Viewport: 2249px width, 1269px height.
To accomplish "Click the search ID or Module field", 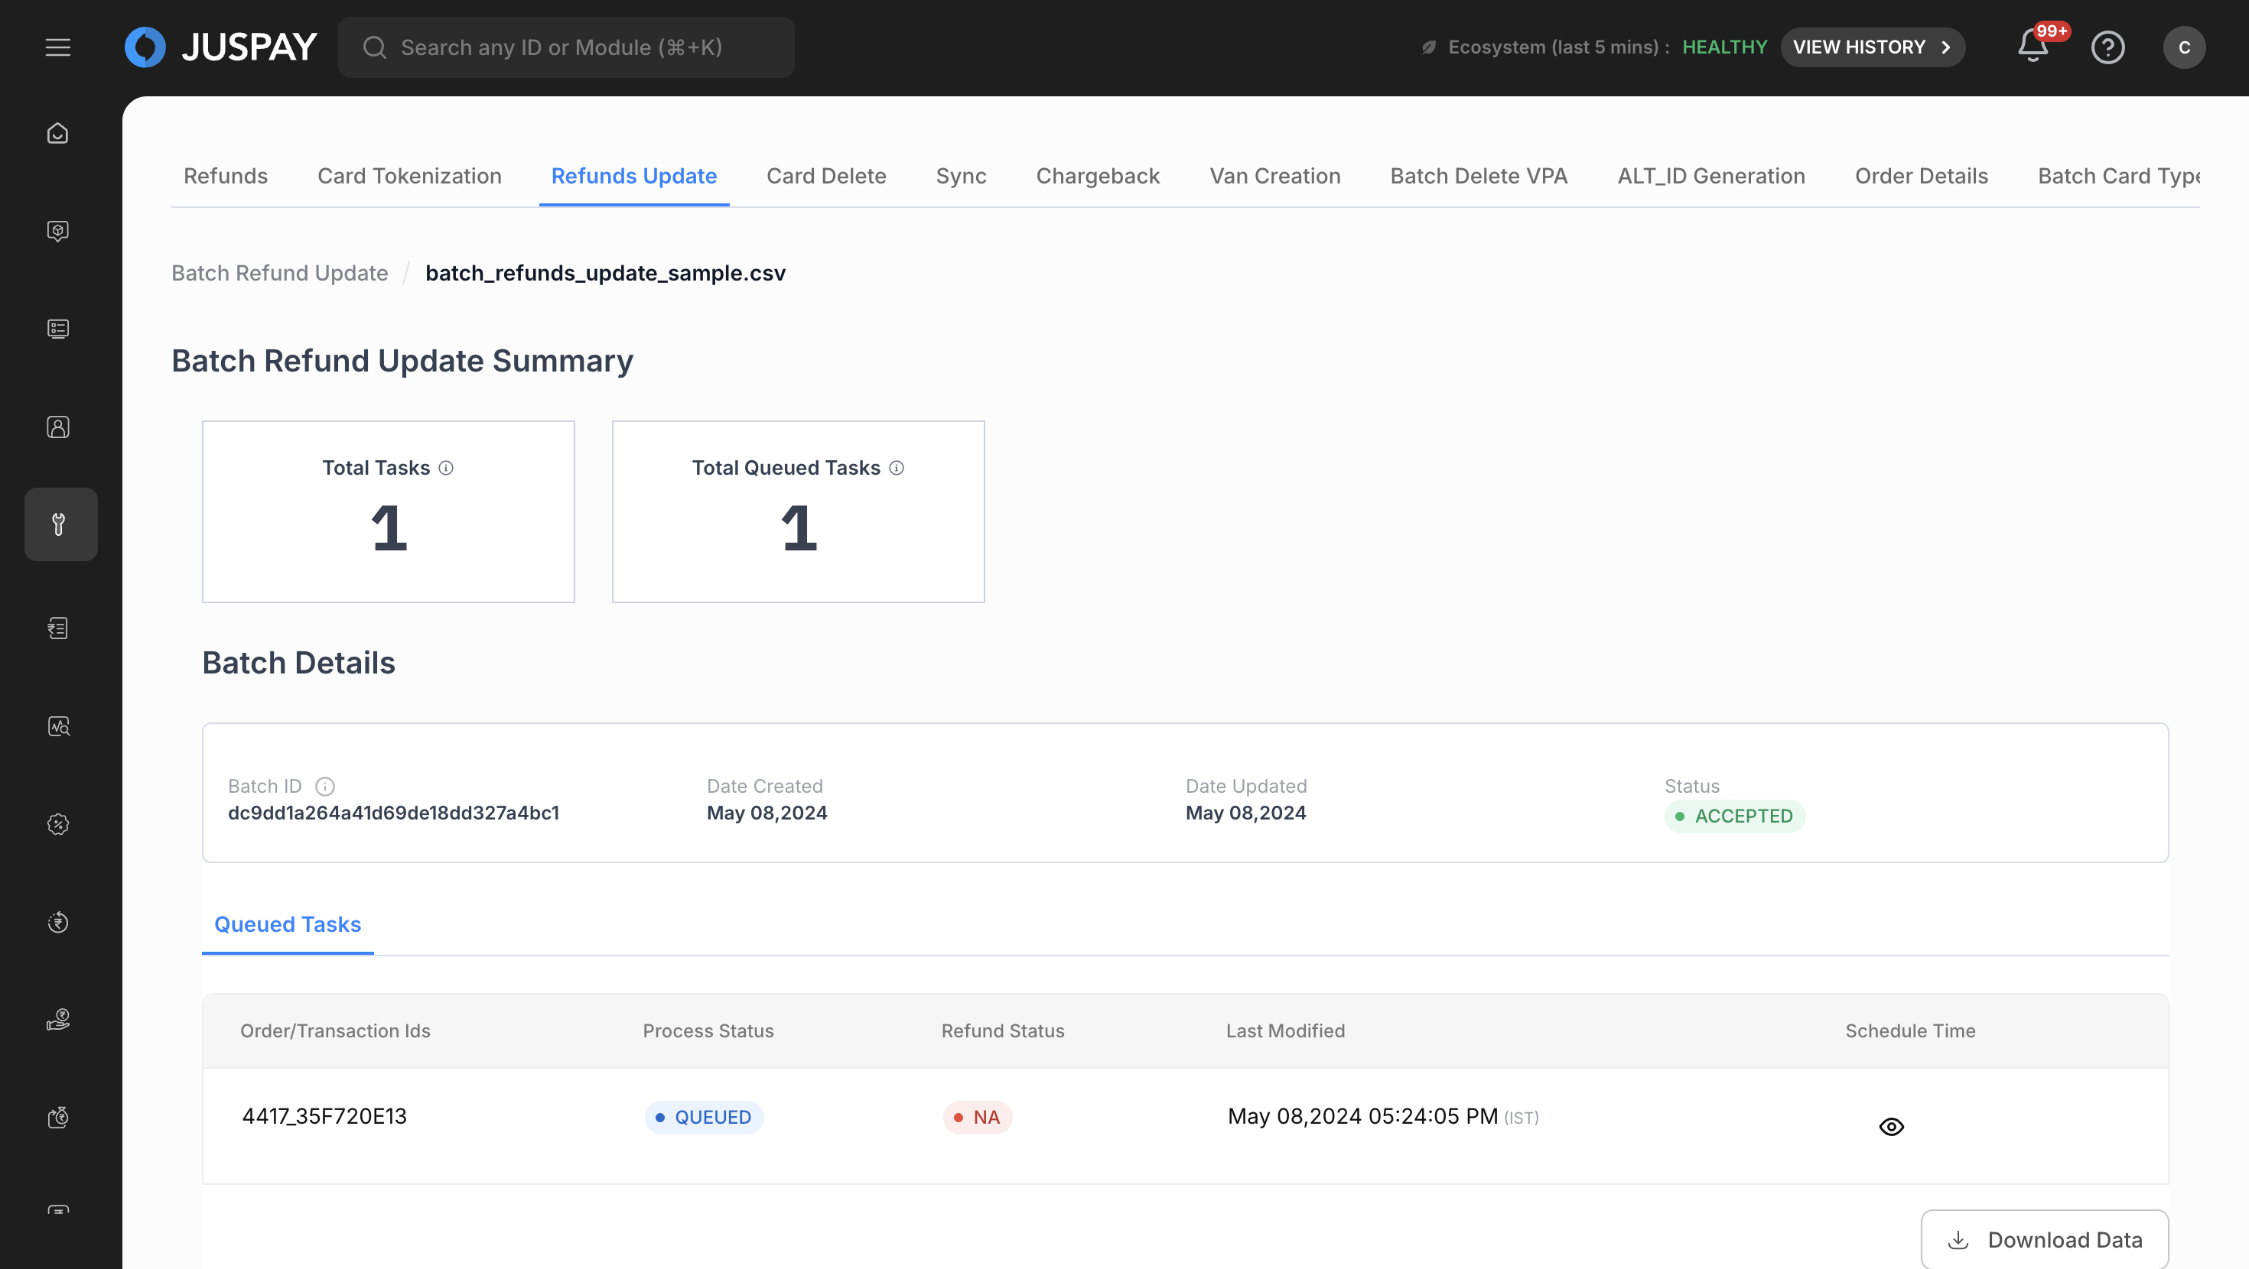I will tap(566, 47).
